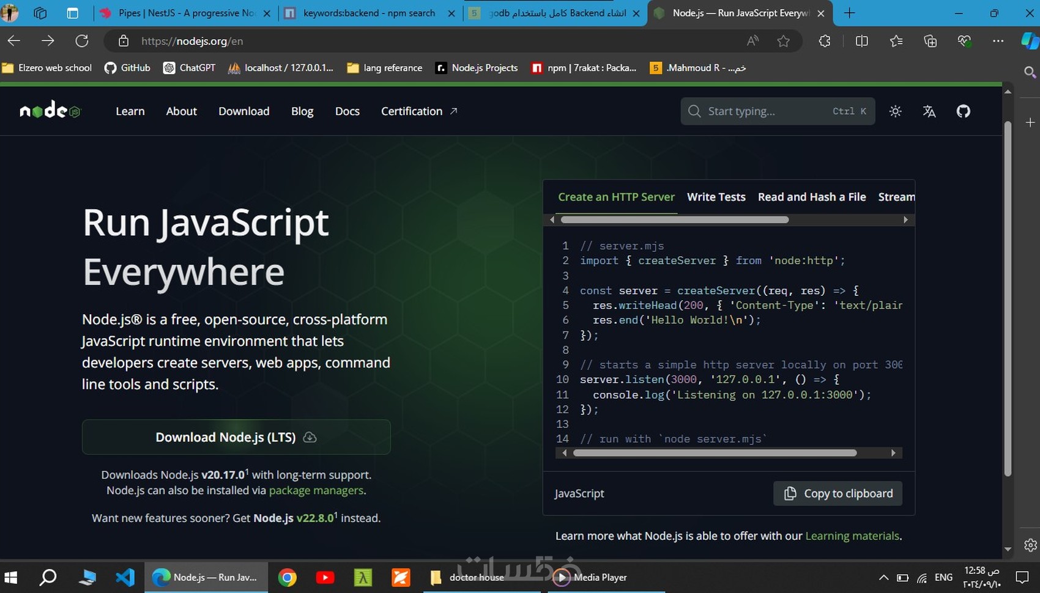Image resolution: width=1040 pixels, height=593 pixels.
Task: Click the Node.js logo in the navbar
Action: [50, 111]
